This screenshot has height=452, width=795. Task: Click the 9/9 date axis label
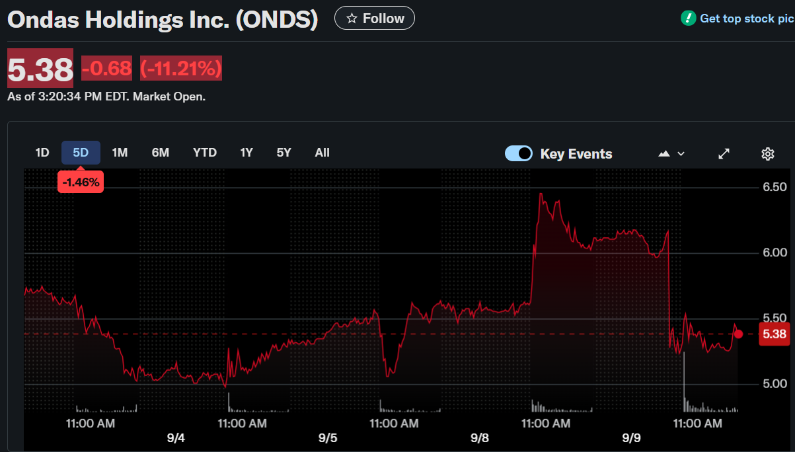[x=632, y=438]
